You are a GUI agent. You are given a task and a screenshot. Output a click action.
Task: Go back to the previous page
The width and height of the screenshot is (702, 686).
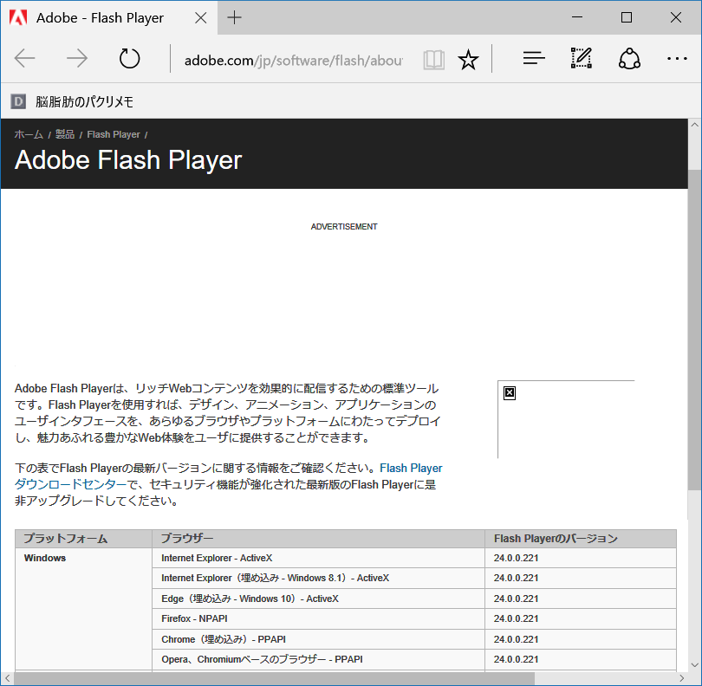point(24,59)
